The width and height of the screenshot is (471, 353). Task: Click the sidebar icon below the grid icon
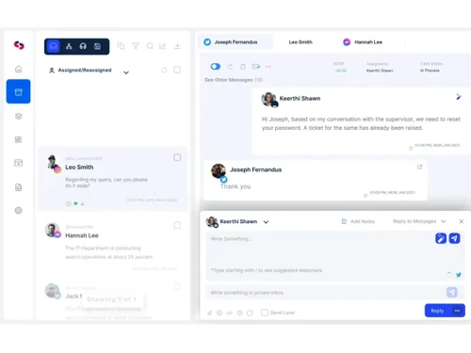tap(19, 163)
